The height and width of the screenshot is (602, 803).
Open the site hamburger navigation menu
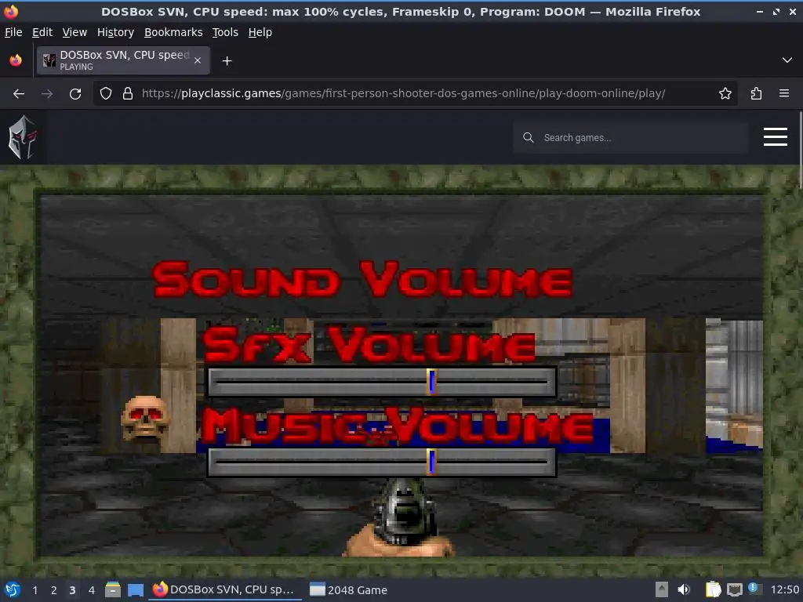pos(776,136)
